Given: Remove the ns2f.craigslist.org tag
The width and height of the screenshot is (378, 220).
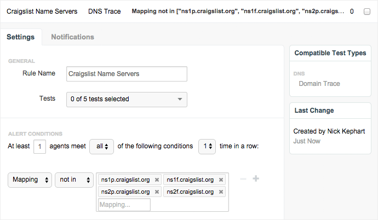Looking at the screenshot, I should click(x=221, y=192).
